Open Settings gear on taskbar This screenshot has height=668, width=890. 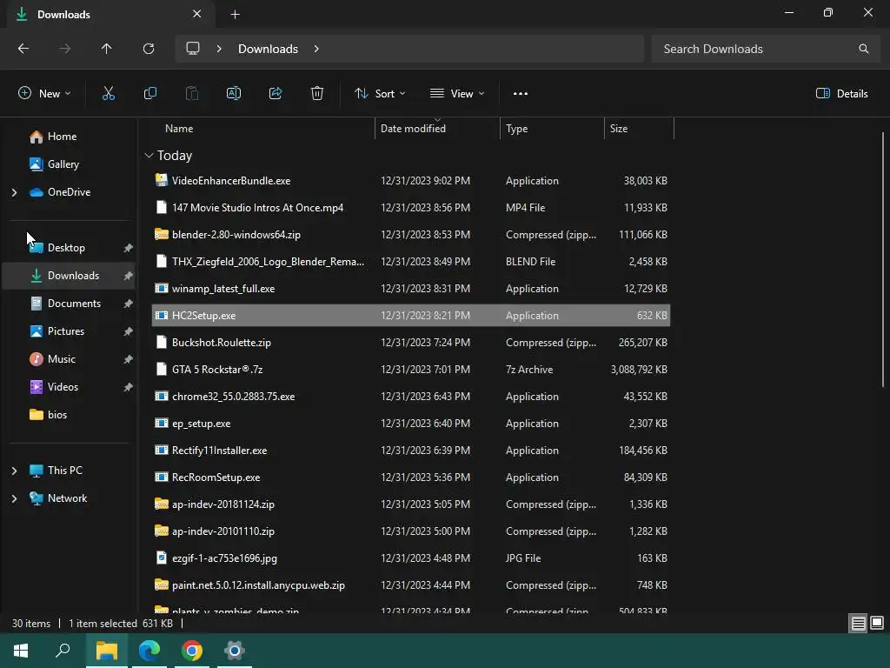235,651
